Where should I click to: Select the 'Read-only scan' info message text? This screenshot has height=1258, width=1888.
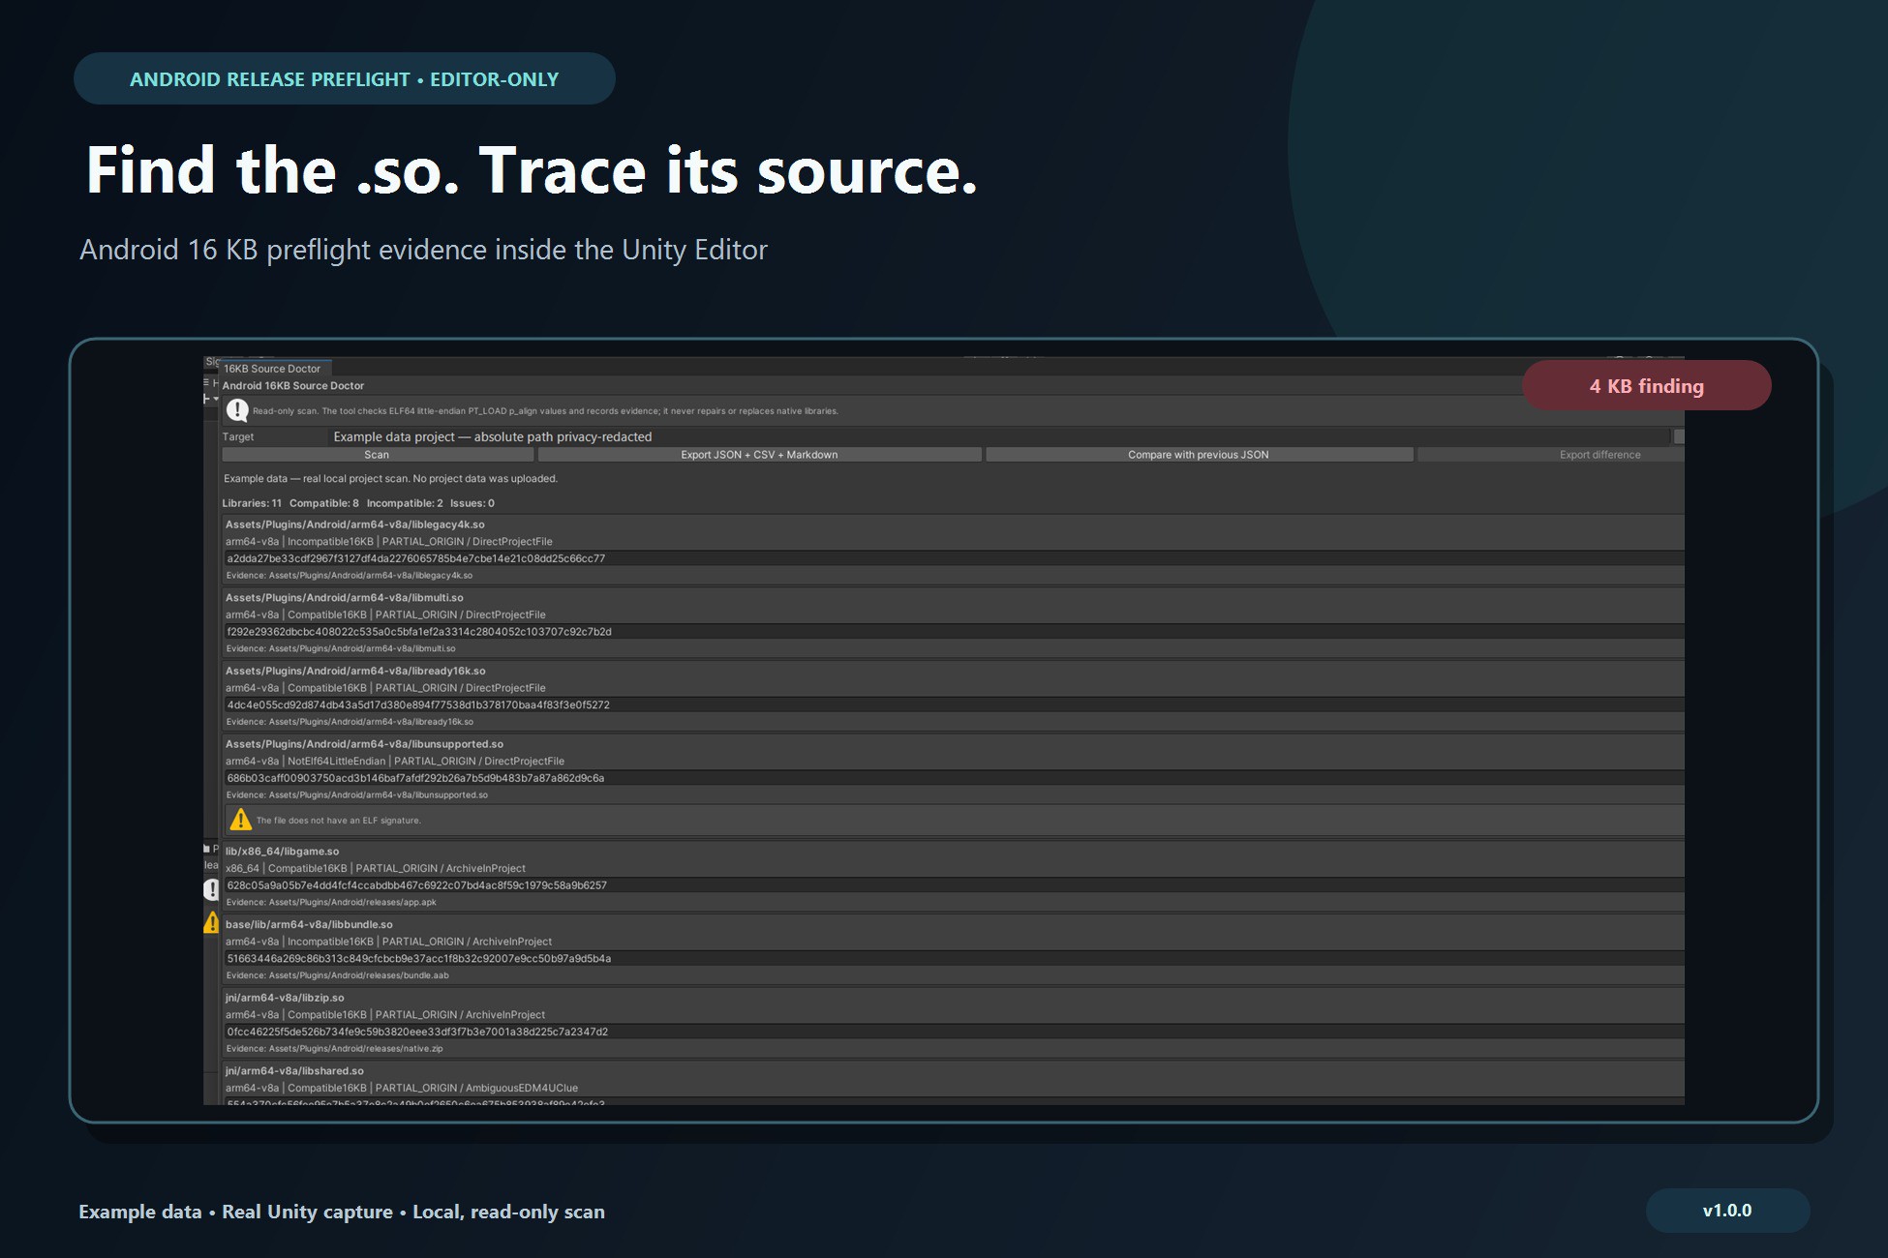click(x=545, y=411)
